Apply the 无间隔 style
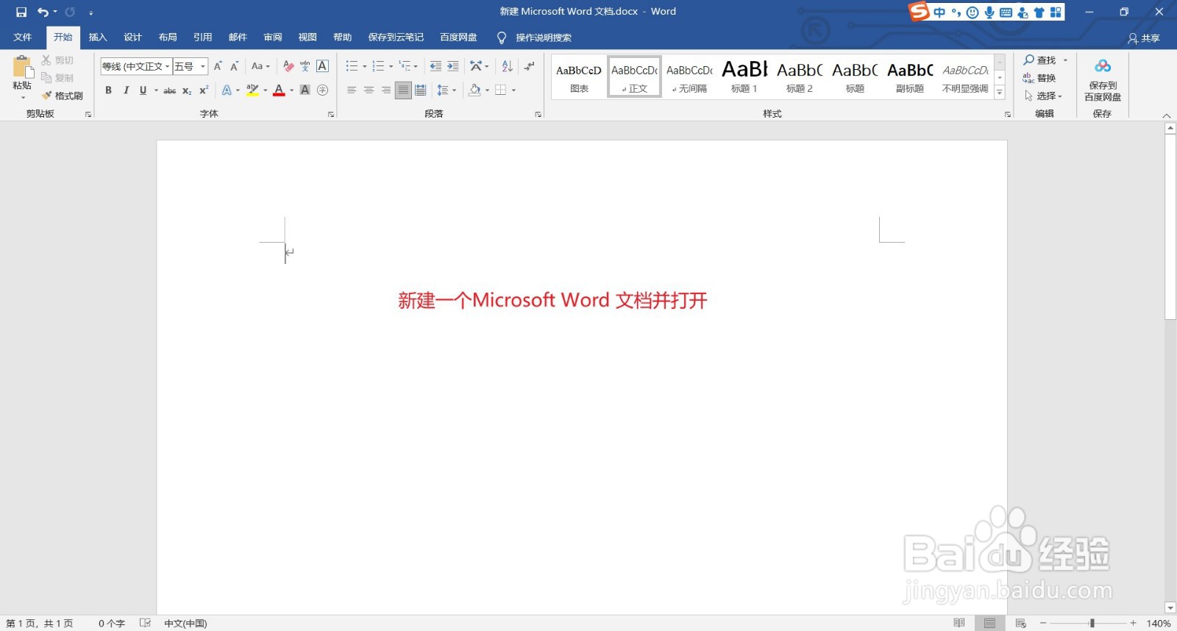Viewport: 1177px width, 631px height. (689, 76)
